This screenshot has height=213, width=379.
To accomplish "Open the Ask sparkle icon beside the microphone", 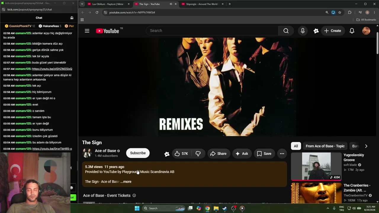I will (x=316, y=31).
